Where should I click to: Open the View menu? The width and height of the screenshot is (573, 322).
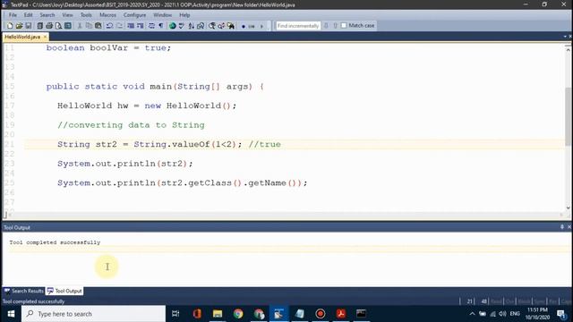click(67, 15)
